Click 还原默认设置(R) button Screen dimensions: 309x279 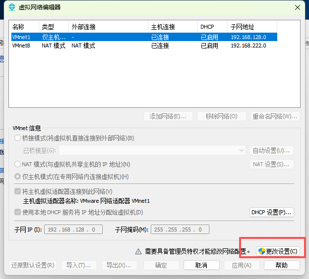pos(33,265)
